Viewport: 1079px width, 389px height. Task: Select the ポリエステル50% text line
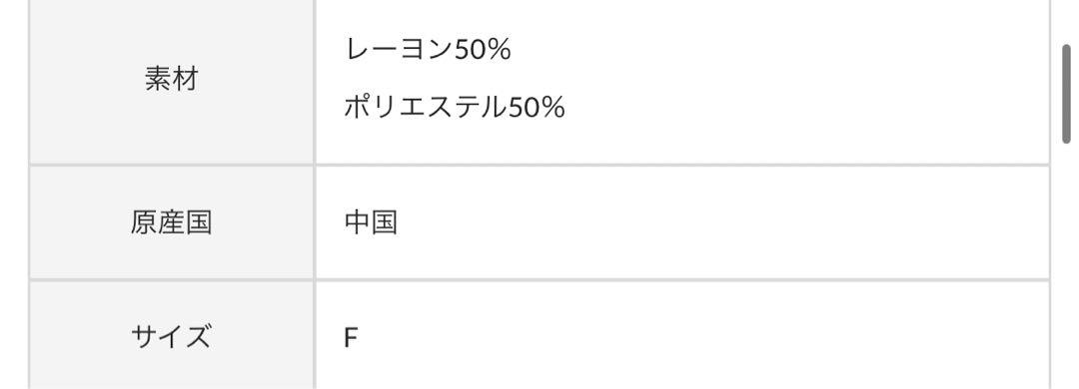pyautogui.click(x=455, y=107)
